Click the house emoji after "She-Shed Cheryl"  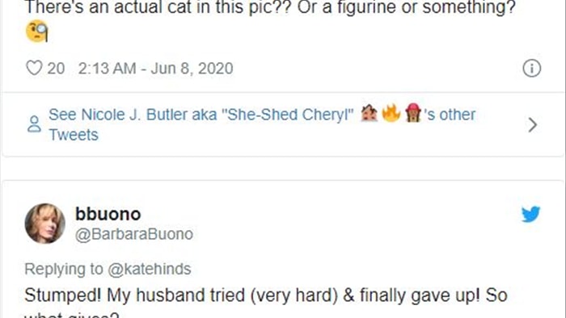(370, 113)
